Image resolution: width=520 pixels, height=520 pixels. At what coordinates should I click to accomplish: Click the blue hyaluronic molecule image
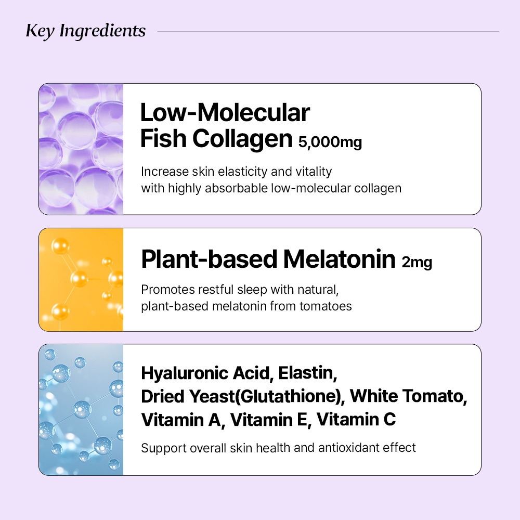click(81, 409)
